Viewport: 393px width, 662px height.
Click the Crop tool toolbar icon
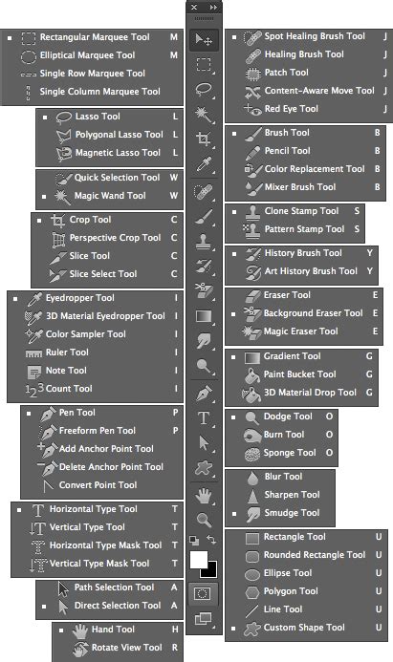click(204, 139)
